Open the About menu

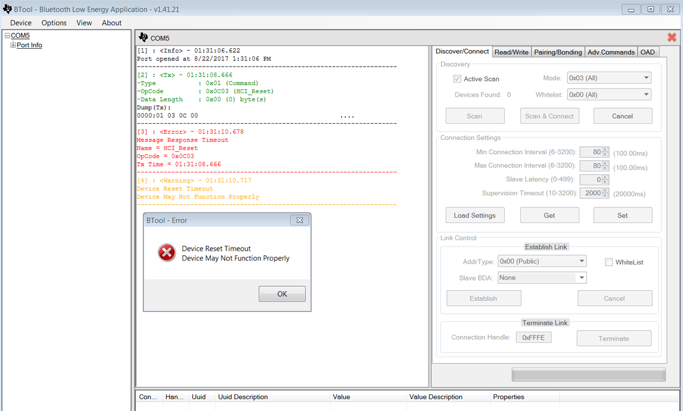(112, 23)
